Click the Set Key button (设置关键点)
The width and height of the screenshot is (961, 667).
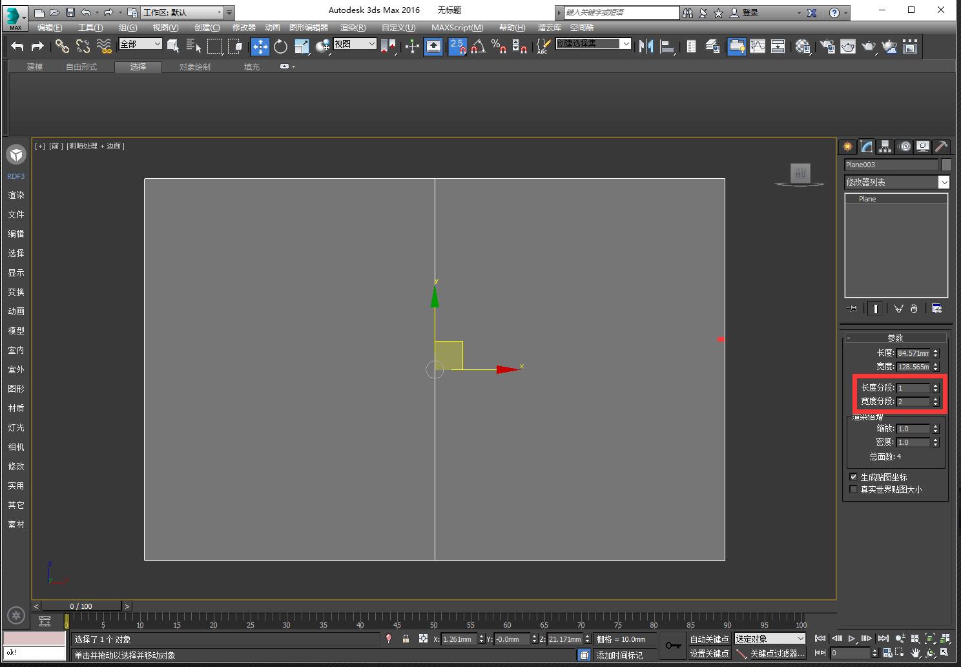tap(709, 653)
